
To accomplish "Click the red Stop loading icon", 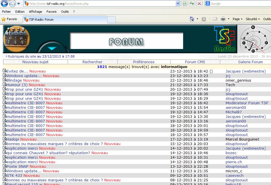I will (199, 4).
